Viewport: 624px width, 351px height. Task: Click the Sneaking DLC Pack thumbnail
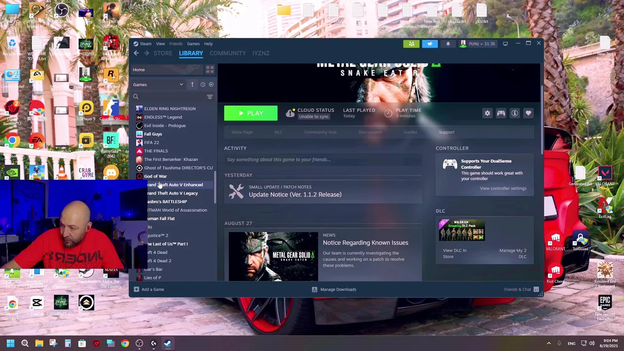coord(462,230)
